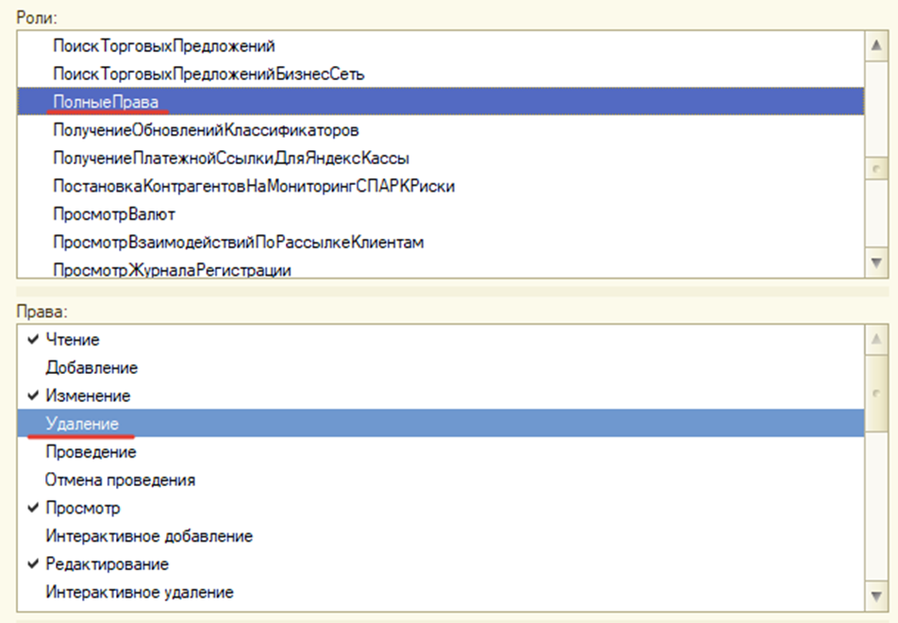Select the Отмена проведения right
Screen dimensions: 898x623
pyautogui.click(x=120, y=480)
